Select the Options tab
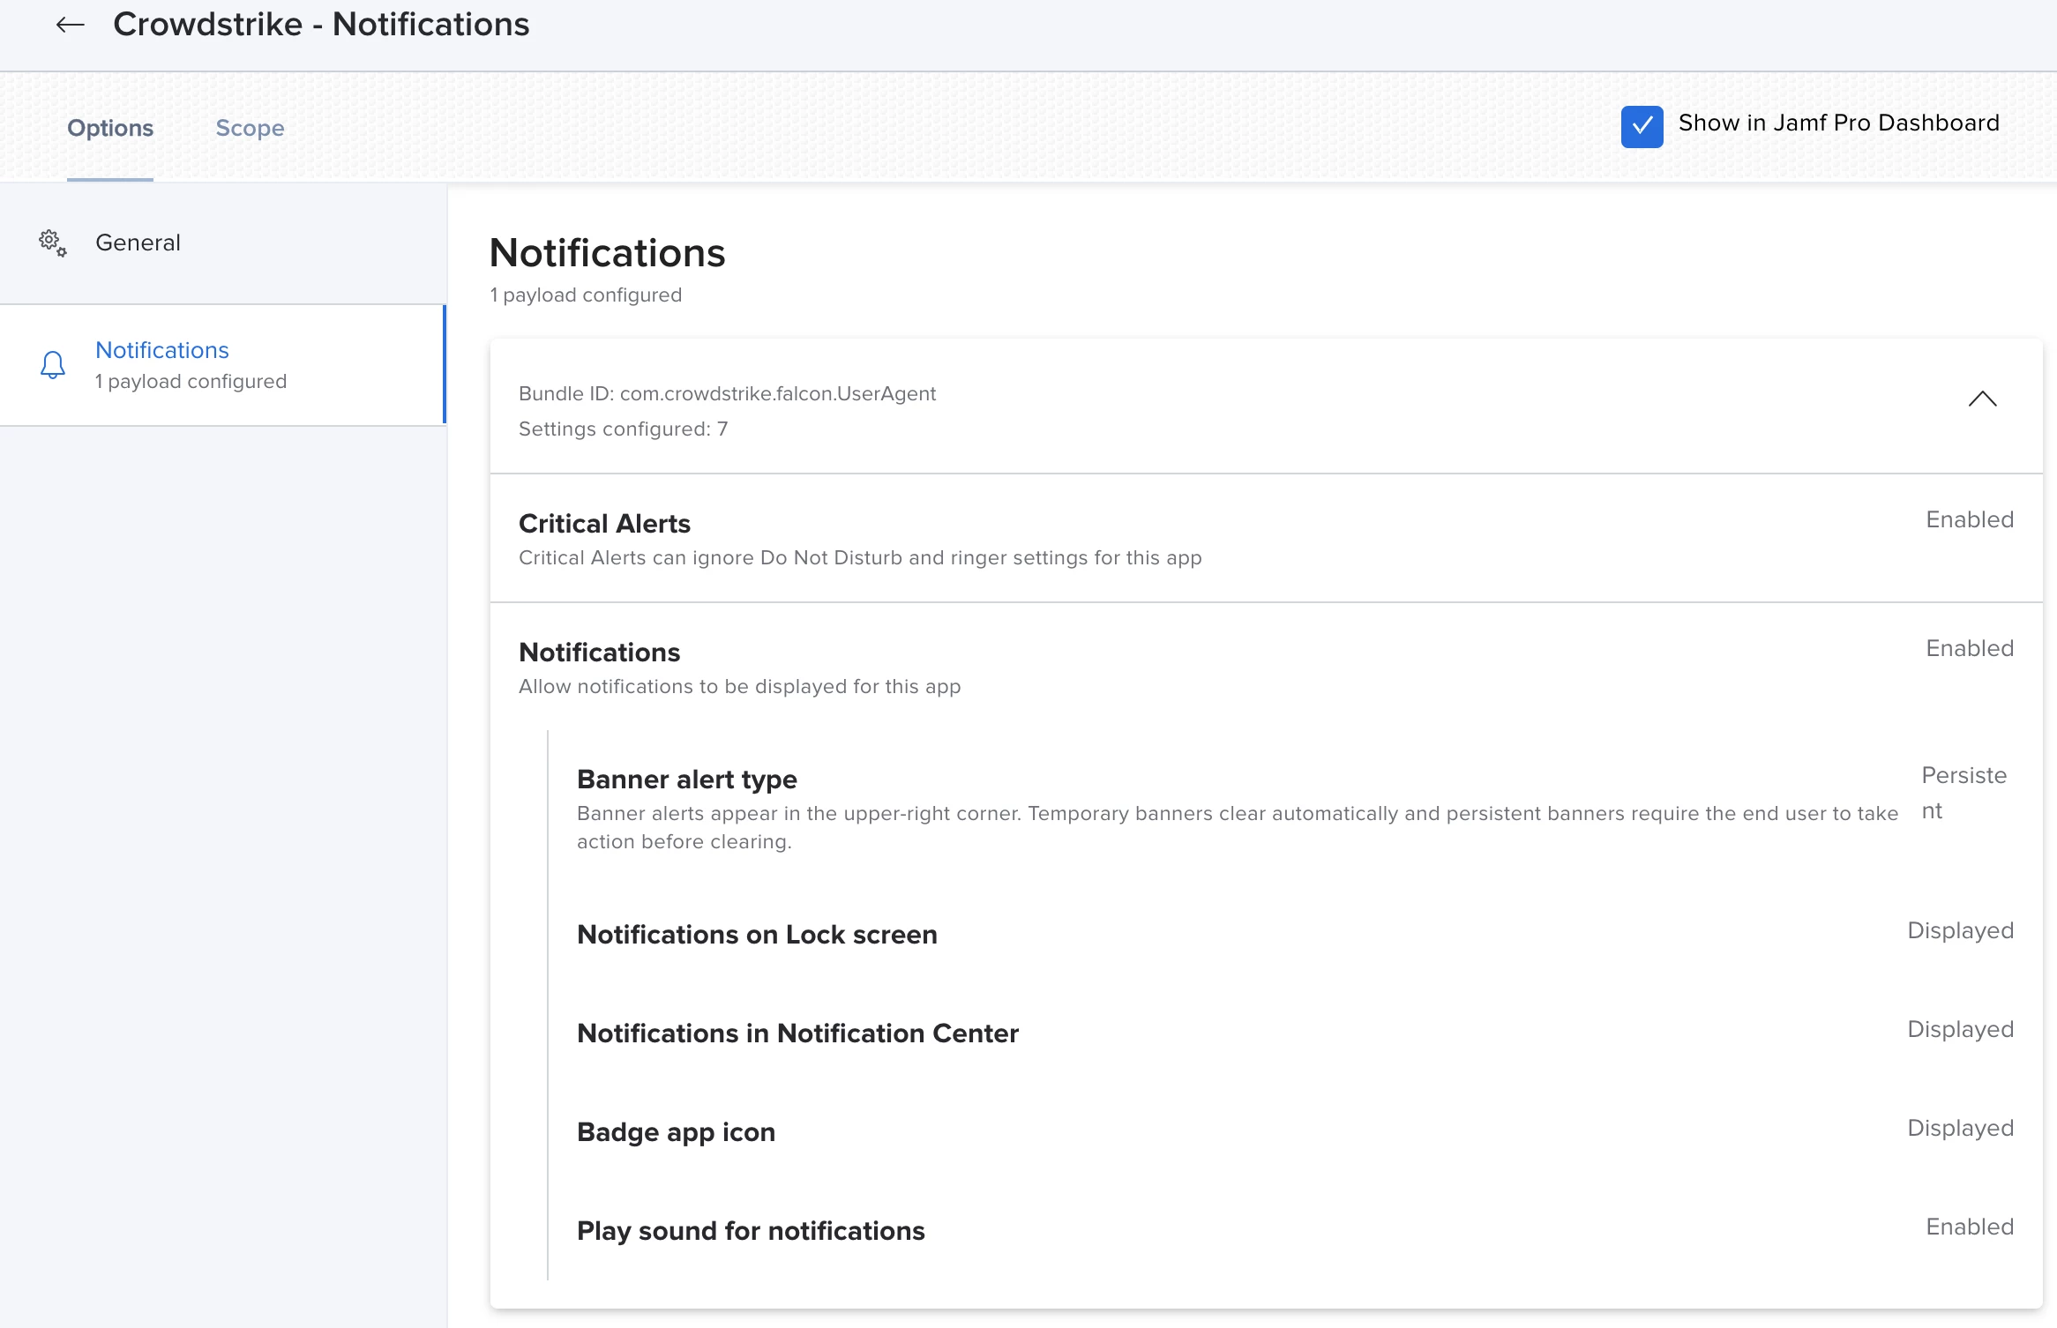Viewport: 2057px width, 1328px height. coord(110,128)
